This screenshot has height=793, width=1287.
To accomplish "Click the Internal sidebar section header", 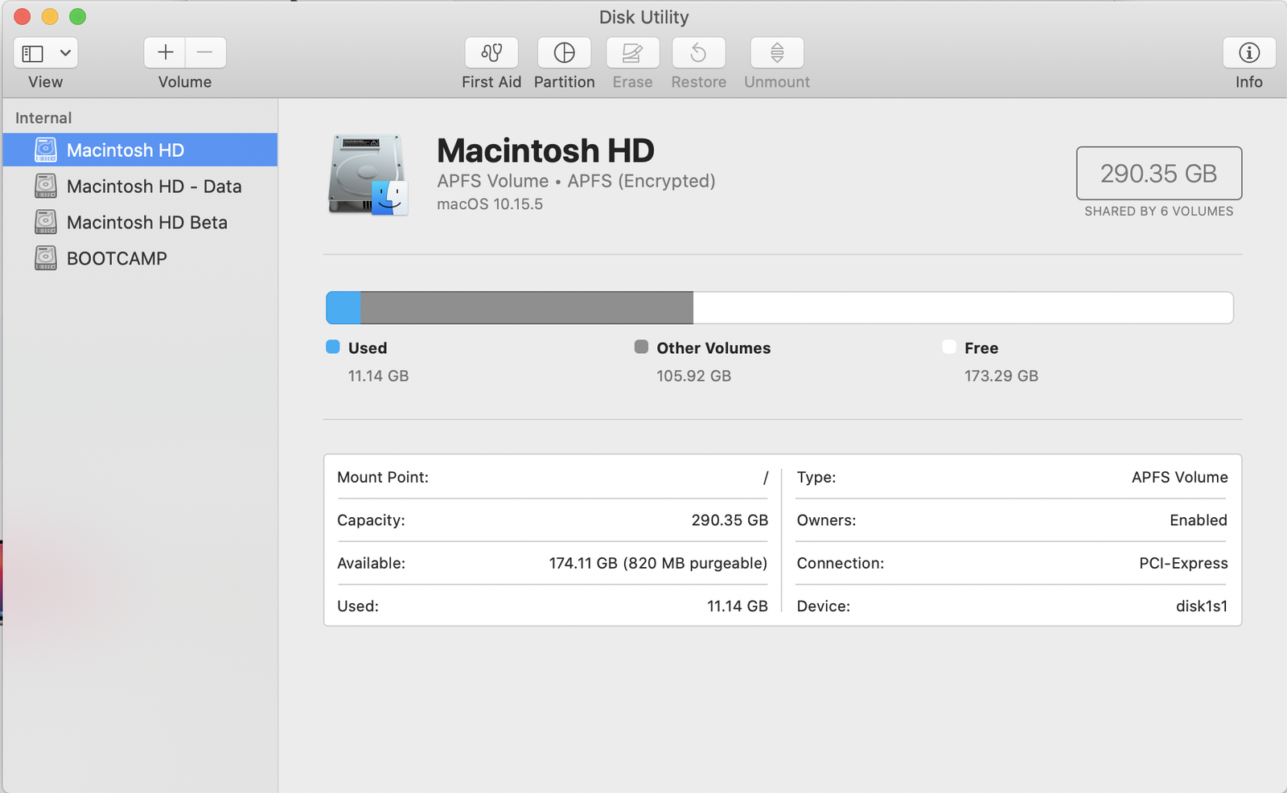I will 43,118.
